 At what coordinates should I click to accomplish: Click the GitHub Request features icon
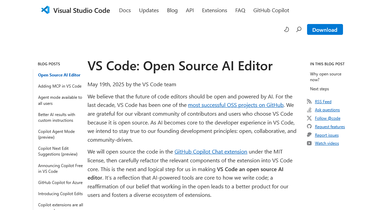(309, 126)
